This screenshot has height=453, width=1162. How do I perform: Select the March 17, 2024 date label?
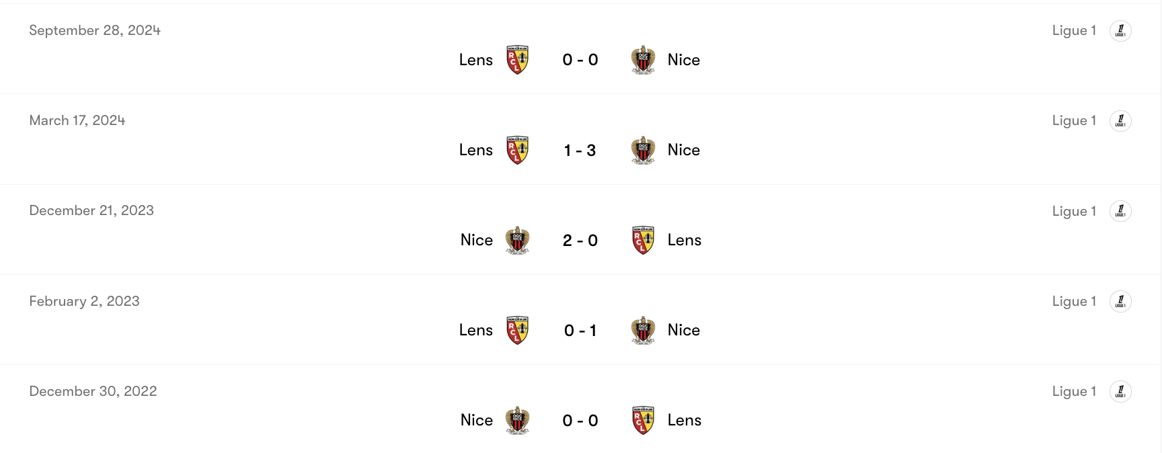(77, 120)
